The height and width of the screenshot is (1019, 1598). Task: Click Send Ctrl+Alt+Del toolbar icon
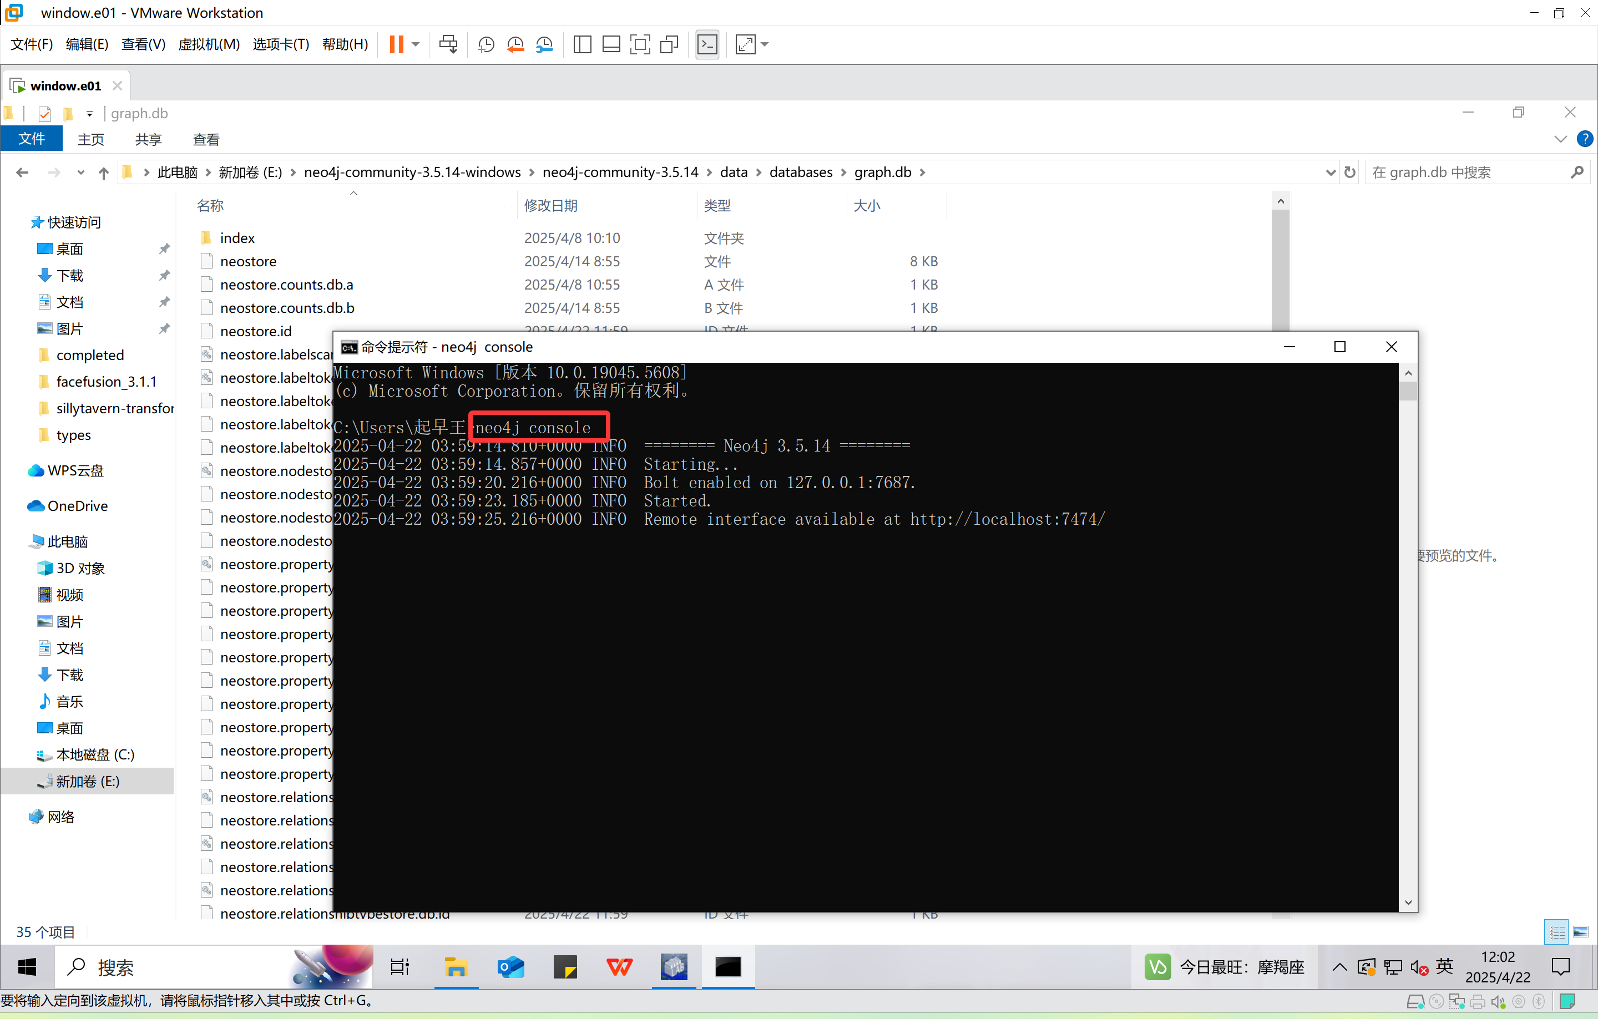(x=448, y=44)
